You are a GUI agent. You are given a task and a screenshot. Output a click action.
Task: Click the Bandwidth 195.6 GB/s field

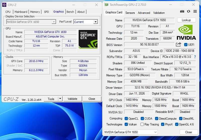(182, 81)
